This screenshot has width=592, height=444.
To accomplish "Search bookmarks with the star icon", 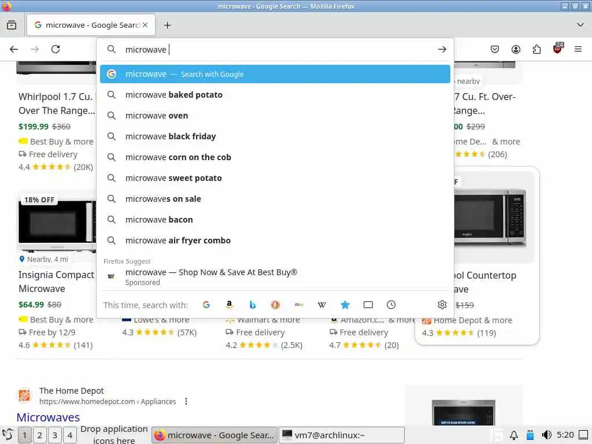I will 345,305.
